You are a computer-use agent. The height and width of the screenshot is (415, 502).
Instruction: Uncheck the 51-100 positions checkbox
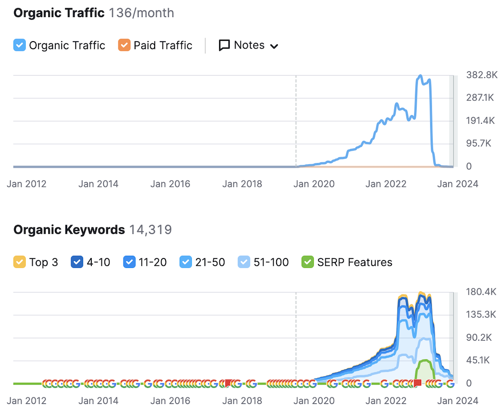(243, 262)
